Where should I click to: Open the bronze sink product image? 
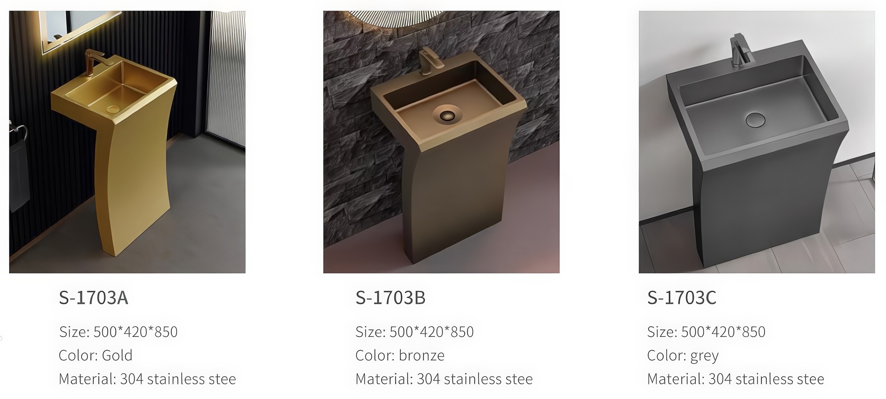pyautogui.click(x=441, y=142)
